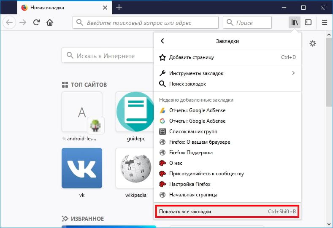
Task: Reload the current page
Action: [x=37, y=22]
